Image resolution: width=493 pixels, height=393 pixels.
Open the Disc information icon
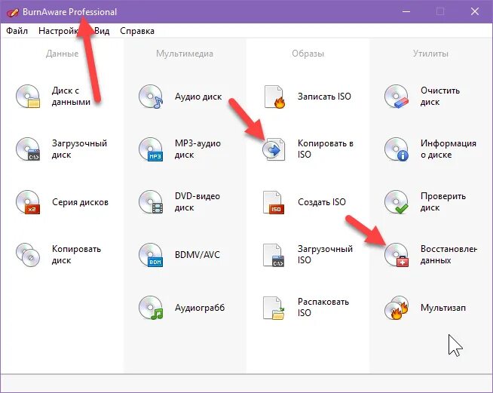pos(397,149)
